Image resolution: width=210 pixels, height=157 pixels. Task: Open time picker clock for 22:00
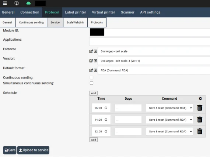(x=106, y=131)
